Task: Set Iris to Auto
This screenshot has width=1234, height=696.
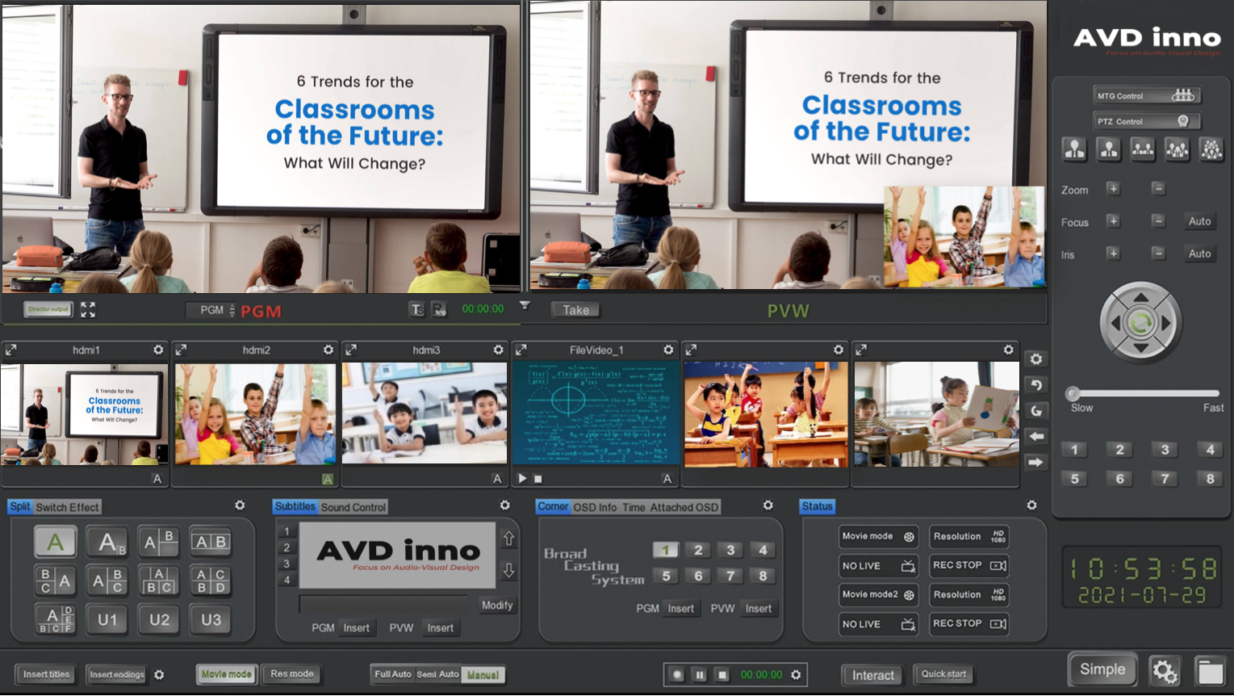Action: [x=1199, y=254]
